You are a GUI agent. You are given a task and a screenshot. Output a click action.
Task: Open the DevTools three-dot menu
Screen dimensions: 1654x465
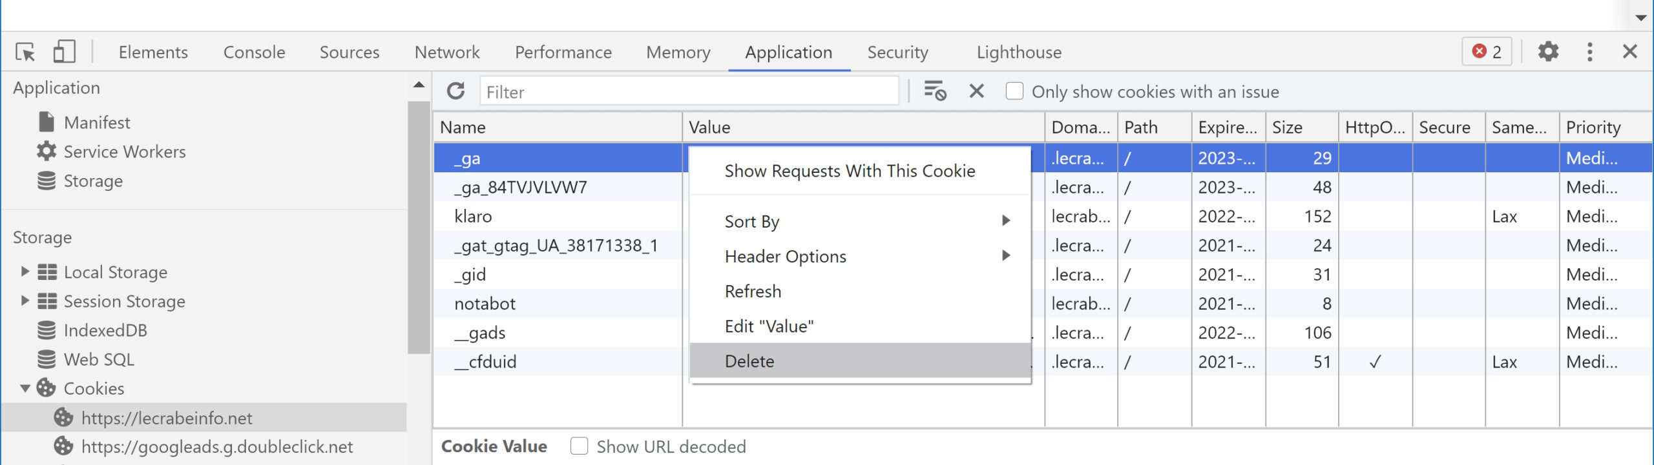[1590, 52]
